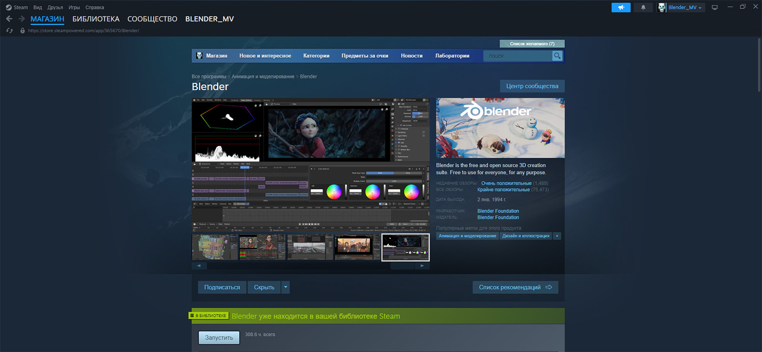Screen dimensions: 762x352
Task: Open Категории store menu
Action: click(x=316, y=56)
